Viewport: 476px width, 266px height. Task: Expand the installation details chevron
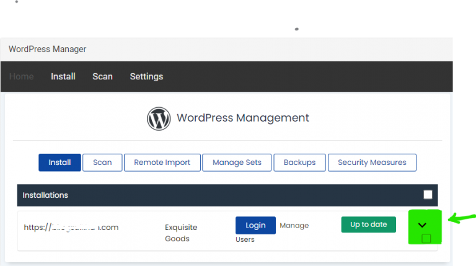tap(423, 224)
